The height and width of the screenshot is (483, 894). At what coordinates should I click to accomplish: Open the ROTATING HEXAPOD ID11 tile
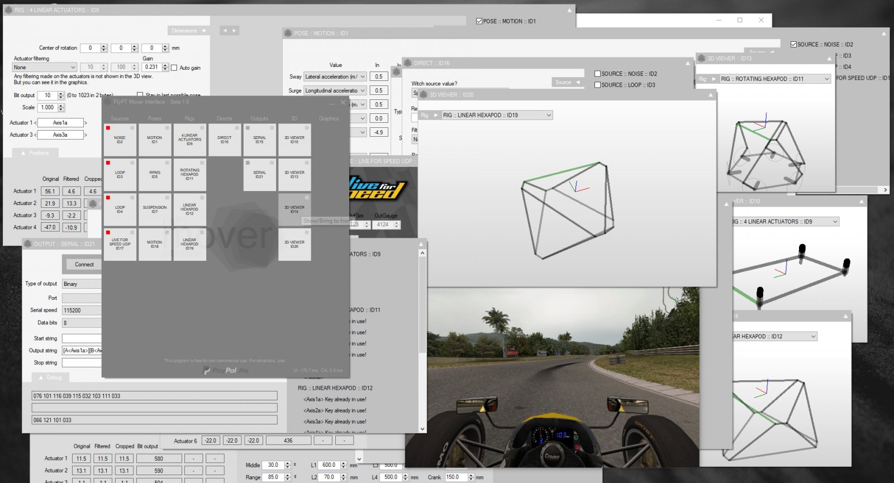click(x=189, y=175)
